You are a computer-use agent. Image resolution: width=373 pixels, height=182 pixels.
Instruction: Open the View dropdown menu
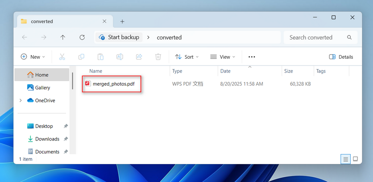223,57
